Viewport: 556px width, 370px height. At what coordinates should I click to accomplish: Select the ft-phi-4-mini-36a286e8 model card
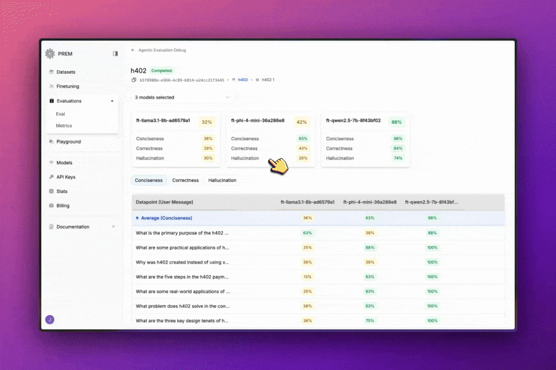pyautogui.click(x=270, y=140)
